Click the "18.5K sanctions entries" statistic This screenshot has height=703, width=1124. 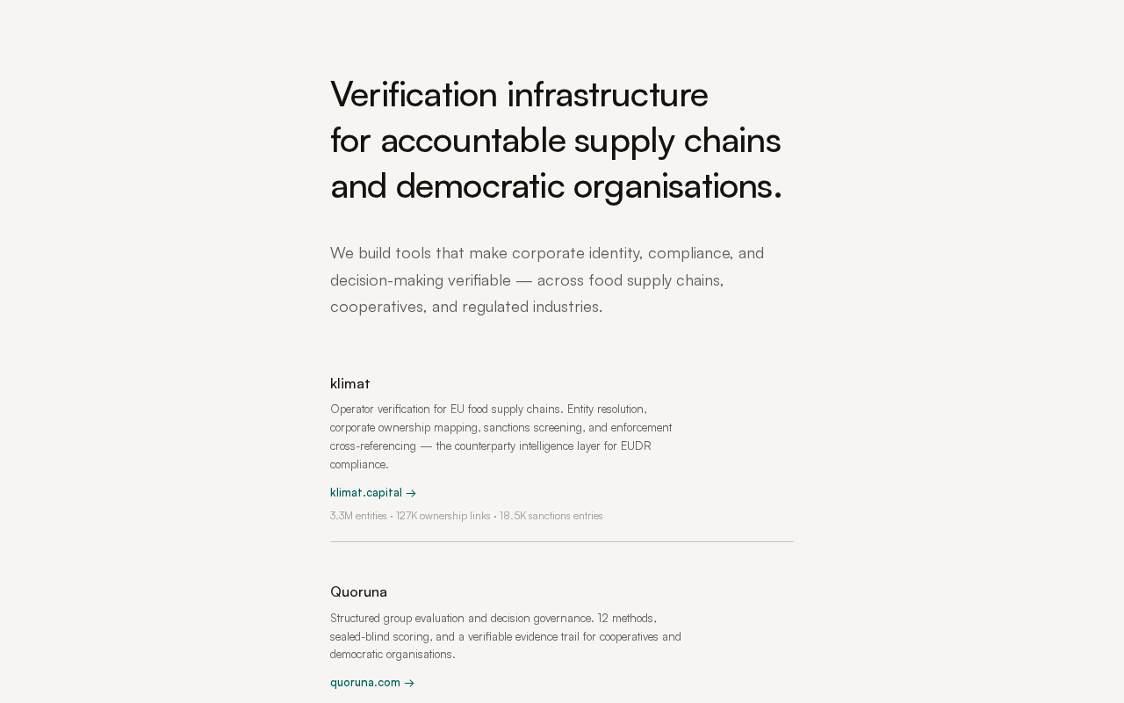point(551,516)
